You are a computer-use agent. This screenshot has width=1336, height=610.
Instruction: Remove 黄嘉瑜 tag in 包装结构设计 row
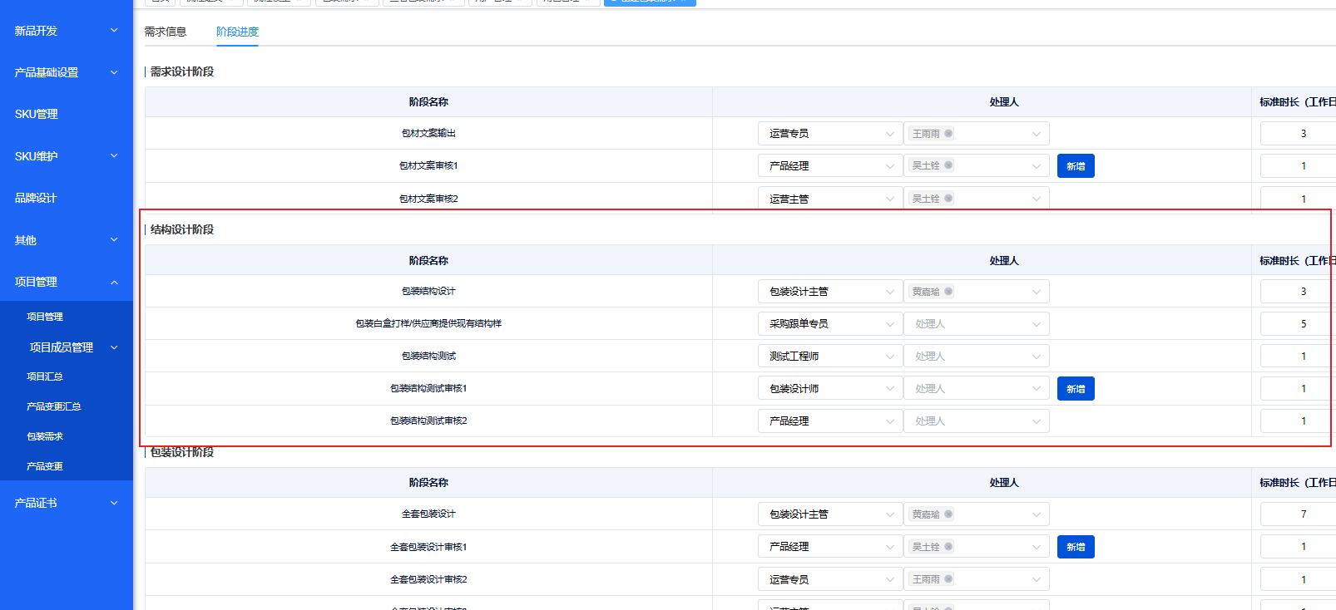pos(948,292)
